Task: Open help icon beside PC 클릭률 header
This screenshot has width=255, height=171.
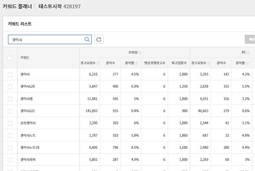Action: point(247,63)
